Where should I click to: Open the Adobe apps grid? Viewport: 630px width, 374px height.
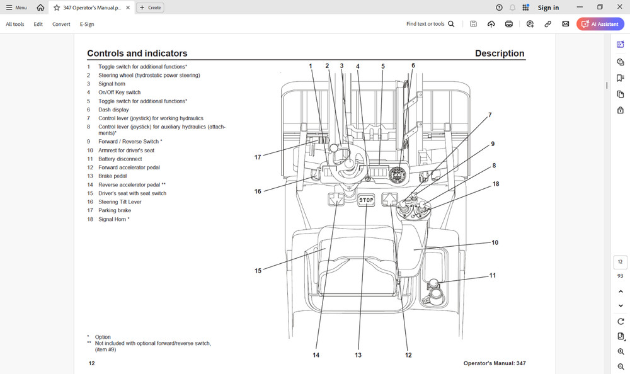[525, 8]
